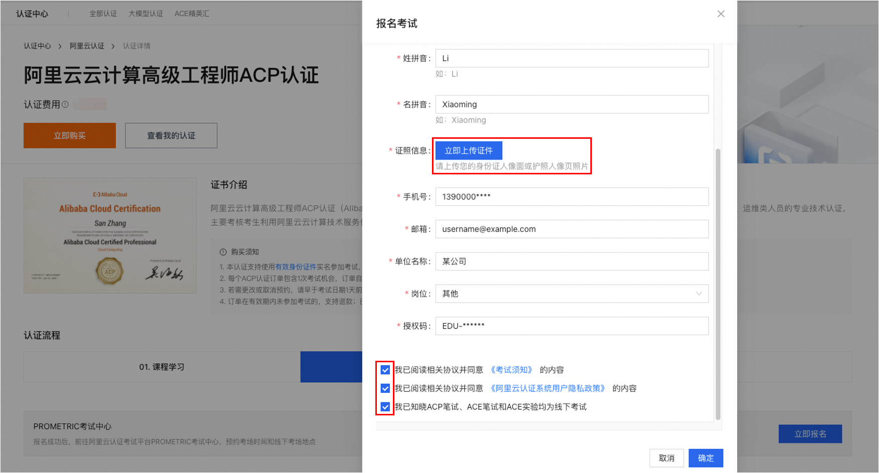
Task: Toggle the 隐私政策 agreement checkbox
Action: [385, 388]
